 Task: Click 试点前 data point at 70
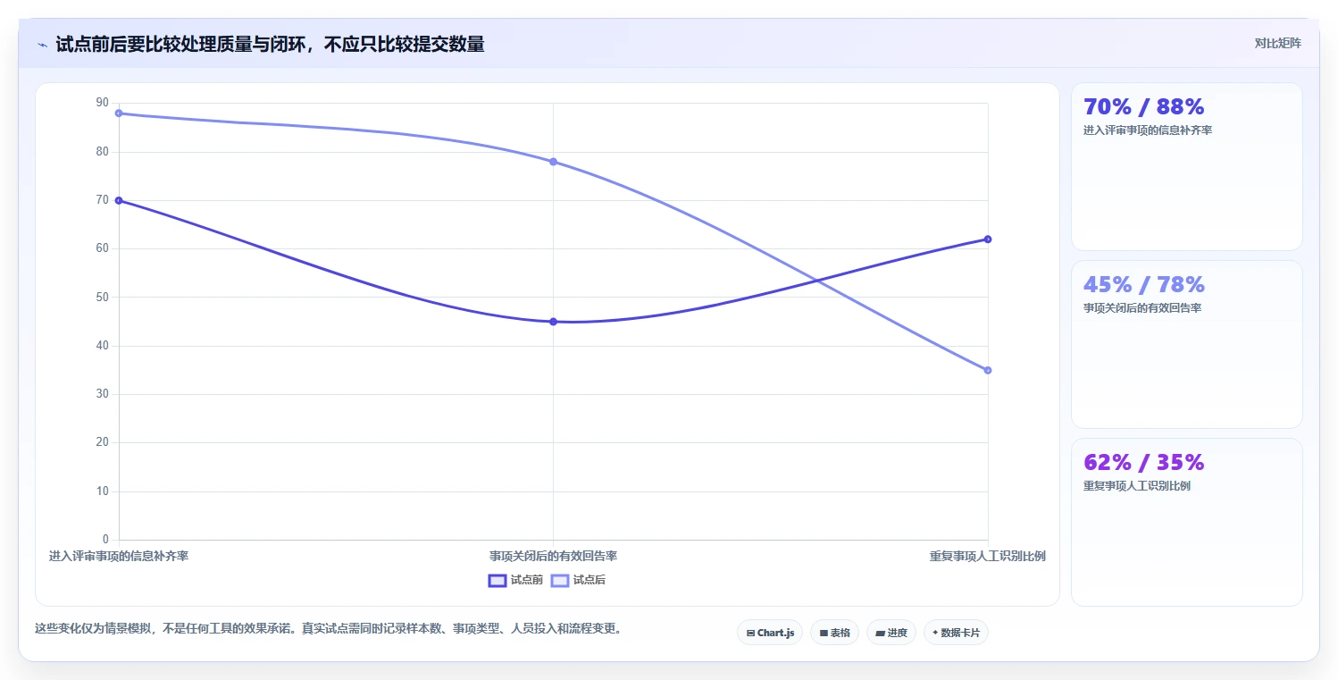[x=119, y=200]
